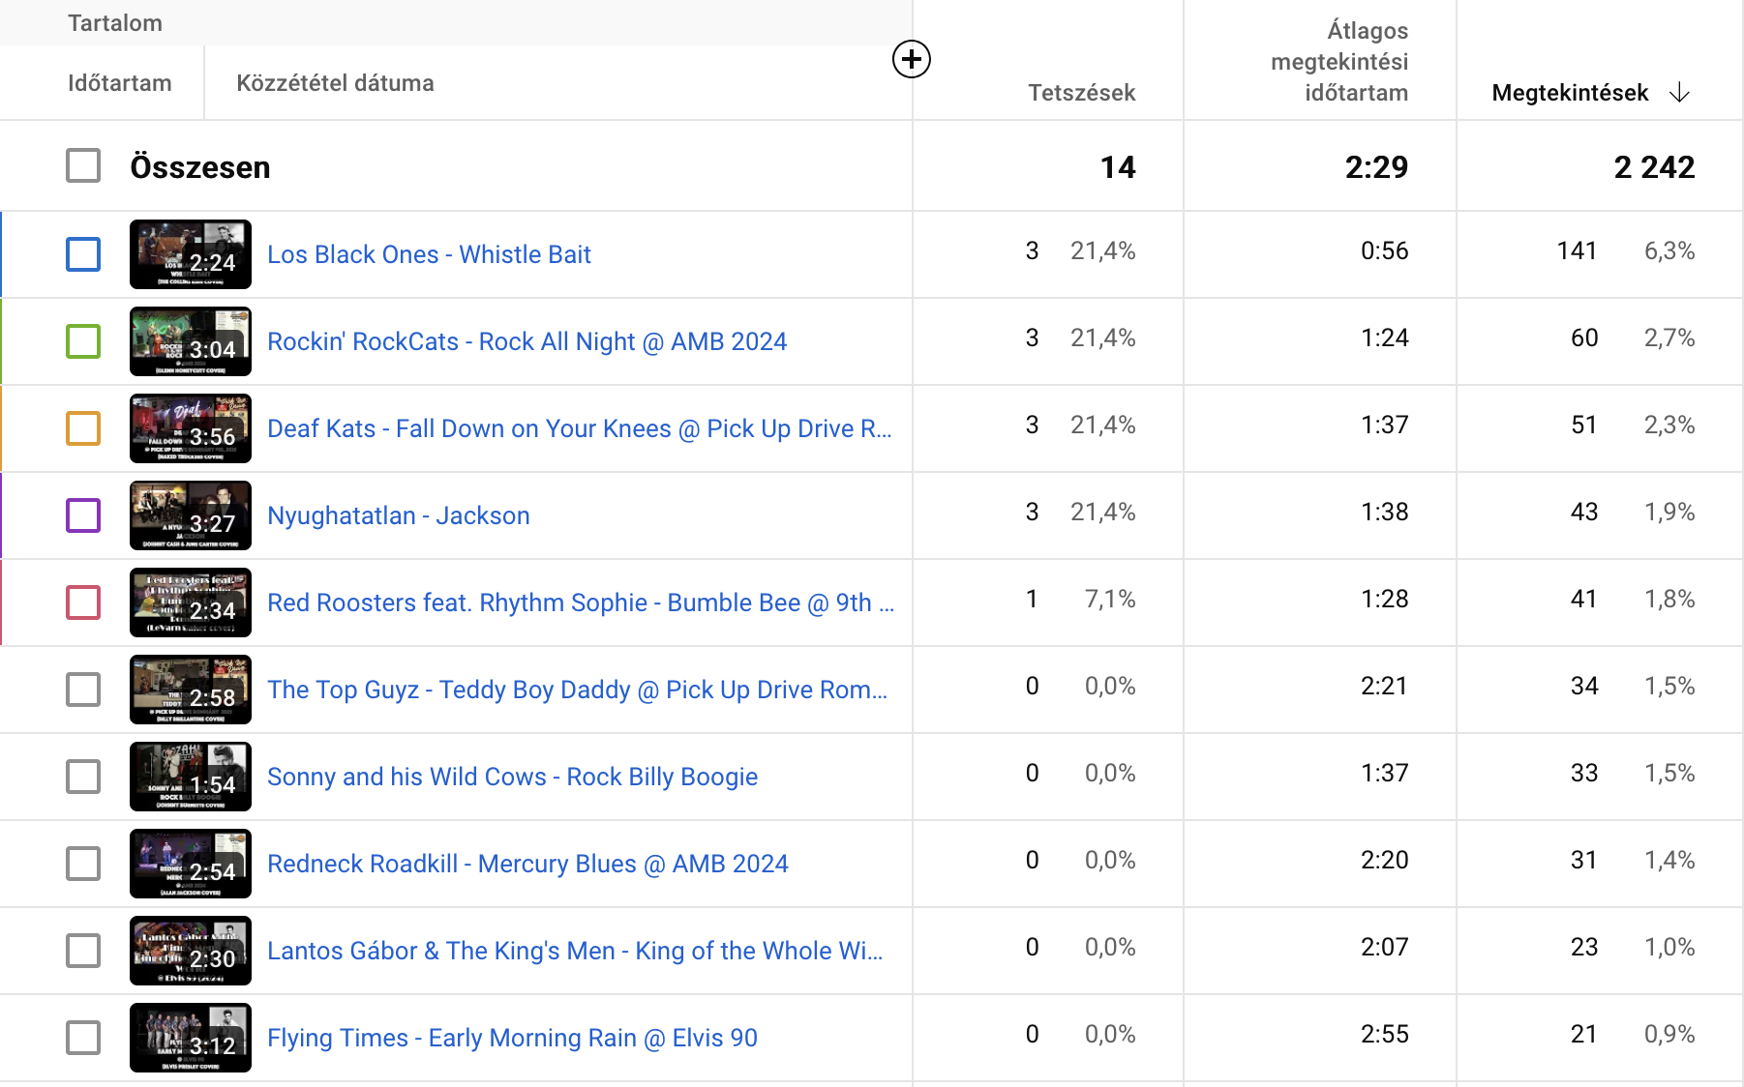
Task: Click the Redneck Roadkill video thumbnail
Action: (191, 864)
